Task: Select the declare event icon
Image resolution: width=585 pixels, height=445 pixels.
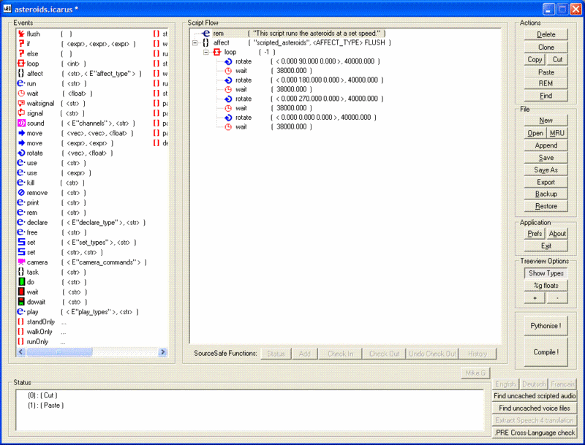Action: [x=21, y=222]
